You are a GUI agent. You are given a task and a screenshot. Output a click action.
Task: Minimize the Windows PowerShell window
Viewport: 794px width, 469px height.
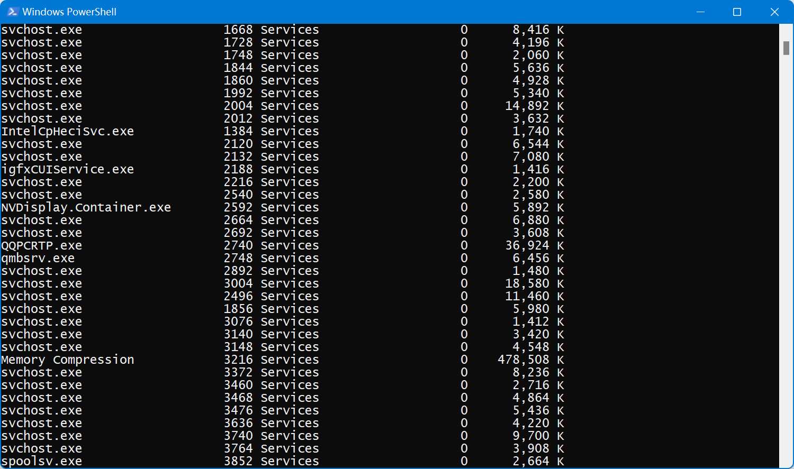click(x=701, y=12)
